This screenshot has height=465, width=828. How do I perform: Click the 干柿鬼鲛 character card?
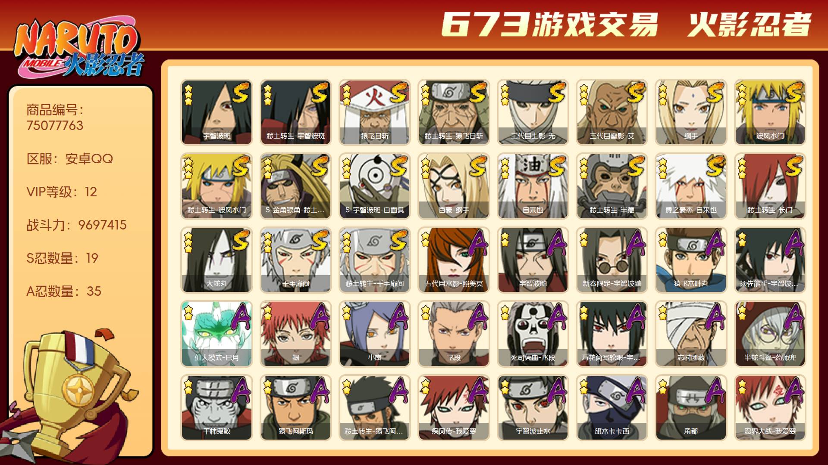point(216,408)
